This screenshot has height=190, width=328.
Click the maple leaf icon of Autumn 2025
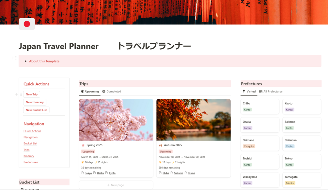(161, 145)
